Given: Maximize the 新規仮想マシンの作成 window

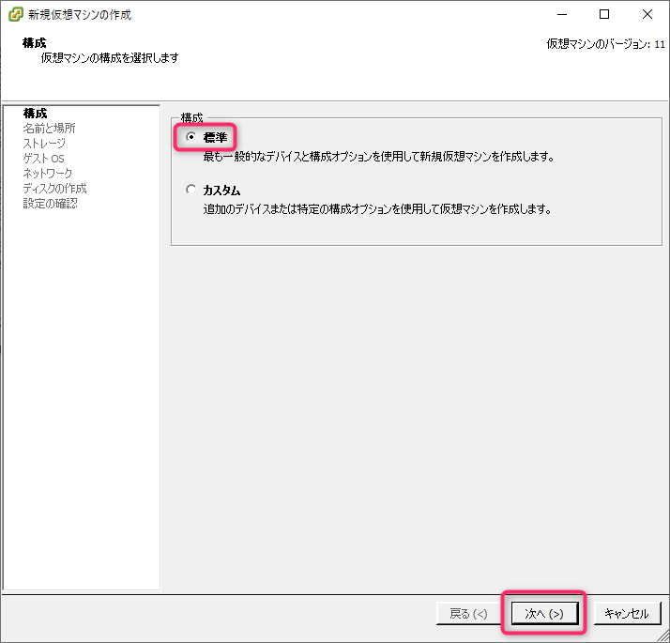Looking at the screenshot, I should (x=604, y=14).
